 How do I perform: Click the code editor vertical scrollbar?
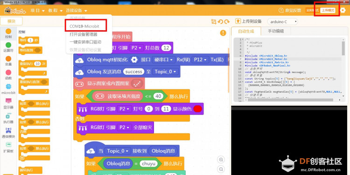(343, 48)
